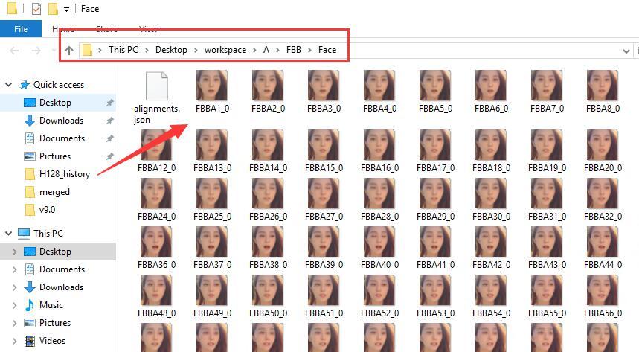The width and height of the screenshot is (639, 352).
Task: Collapse the This PC tree node
Action: tap(9, 234)
